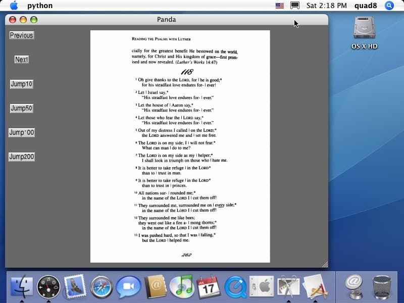Launch Finder from the Dock

tap(22, 286)
